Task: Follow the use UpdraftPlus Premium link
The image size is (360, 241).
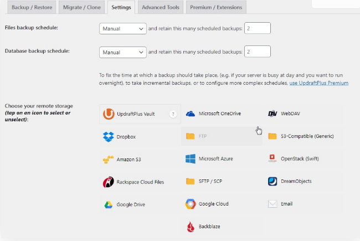Action: pos(319,83)
